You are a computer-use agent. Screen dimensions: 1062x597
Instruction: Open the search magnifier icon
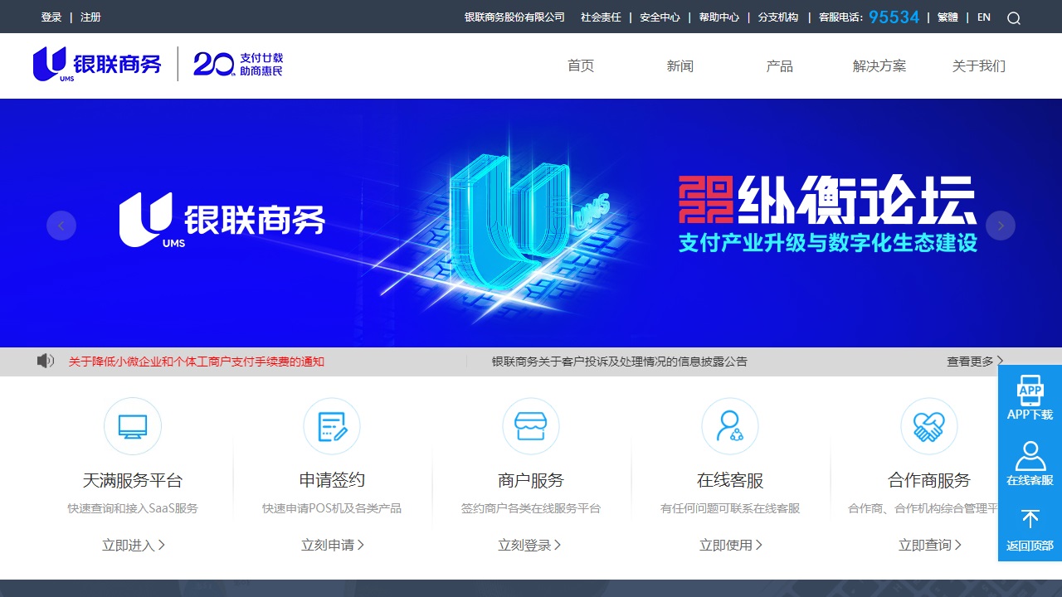[x=1014, y=18]
